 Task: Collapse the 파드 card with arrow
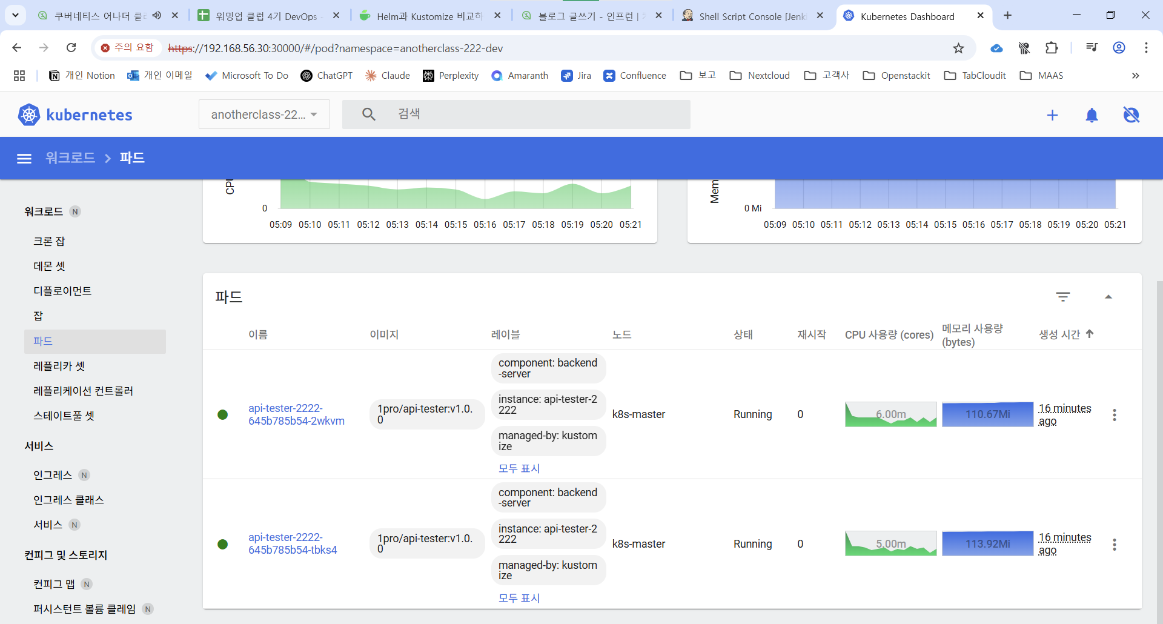click(1108, 297)
